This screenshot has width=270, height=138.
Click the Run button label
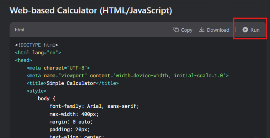[x=255, y=30]
